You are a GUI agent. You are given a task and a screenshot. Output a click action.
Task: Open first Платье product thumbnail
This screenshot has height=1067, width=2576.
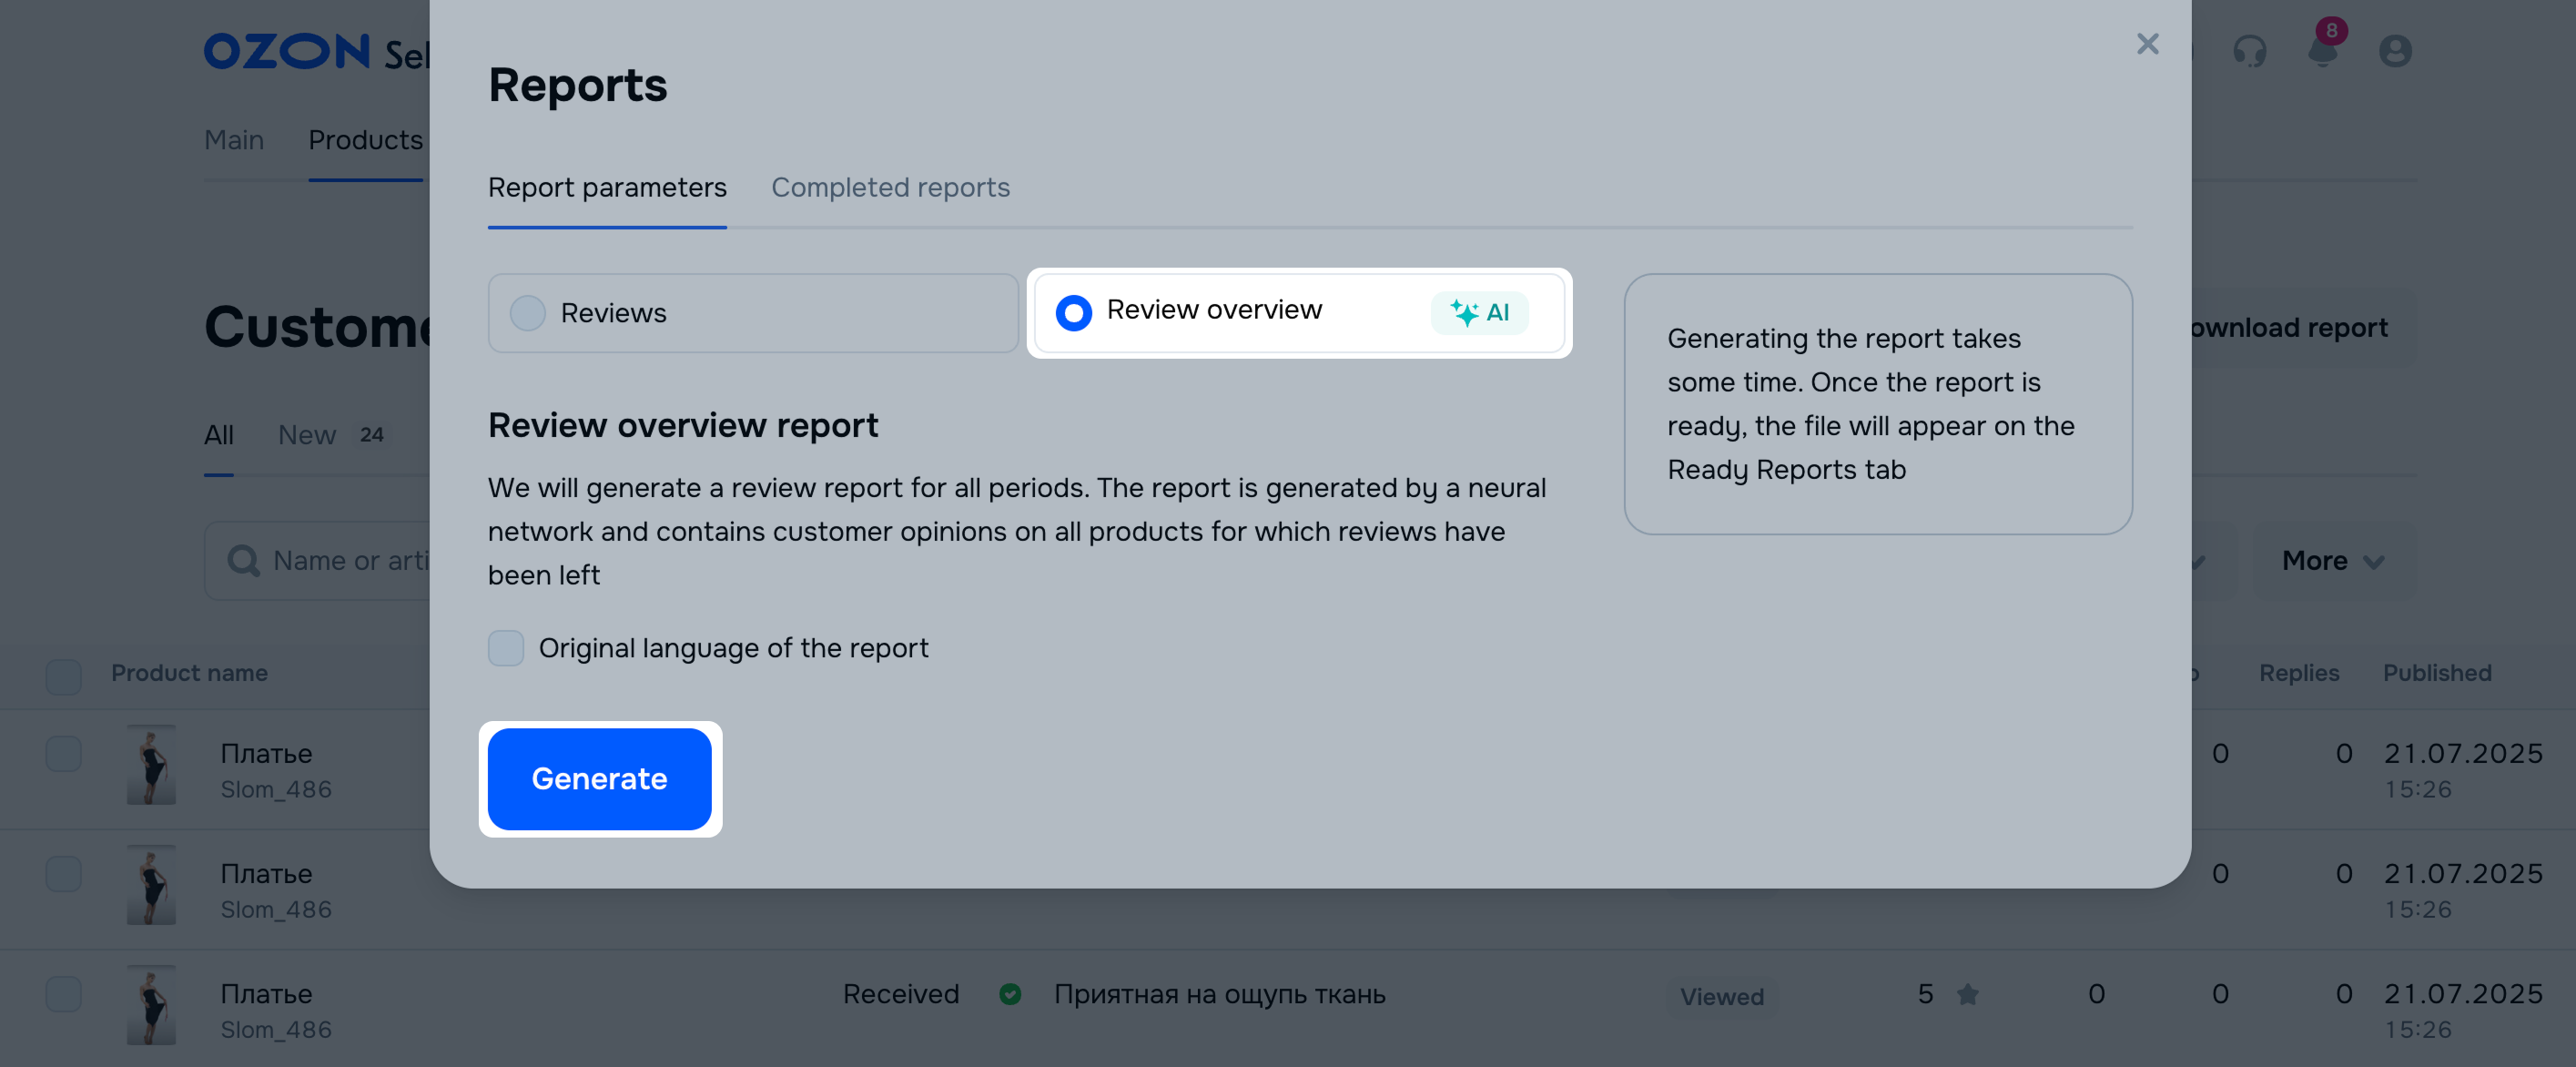point(151,765)
